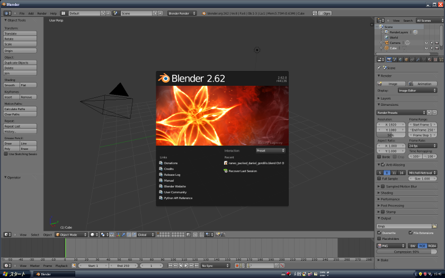Open the Global orientation dropdown
Image resolution: width=445 pixels, height=278 pixels.
[x=146, y=235]
